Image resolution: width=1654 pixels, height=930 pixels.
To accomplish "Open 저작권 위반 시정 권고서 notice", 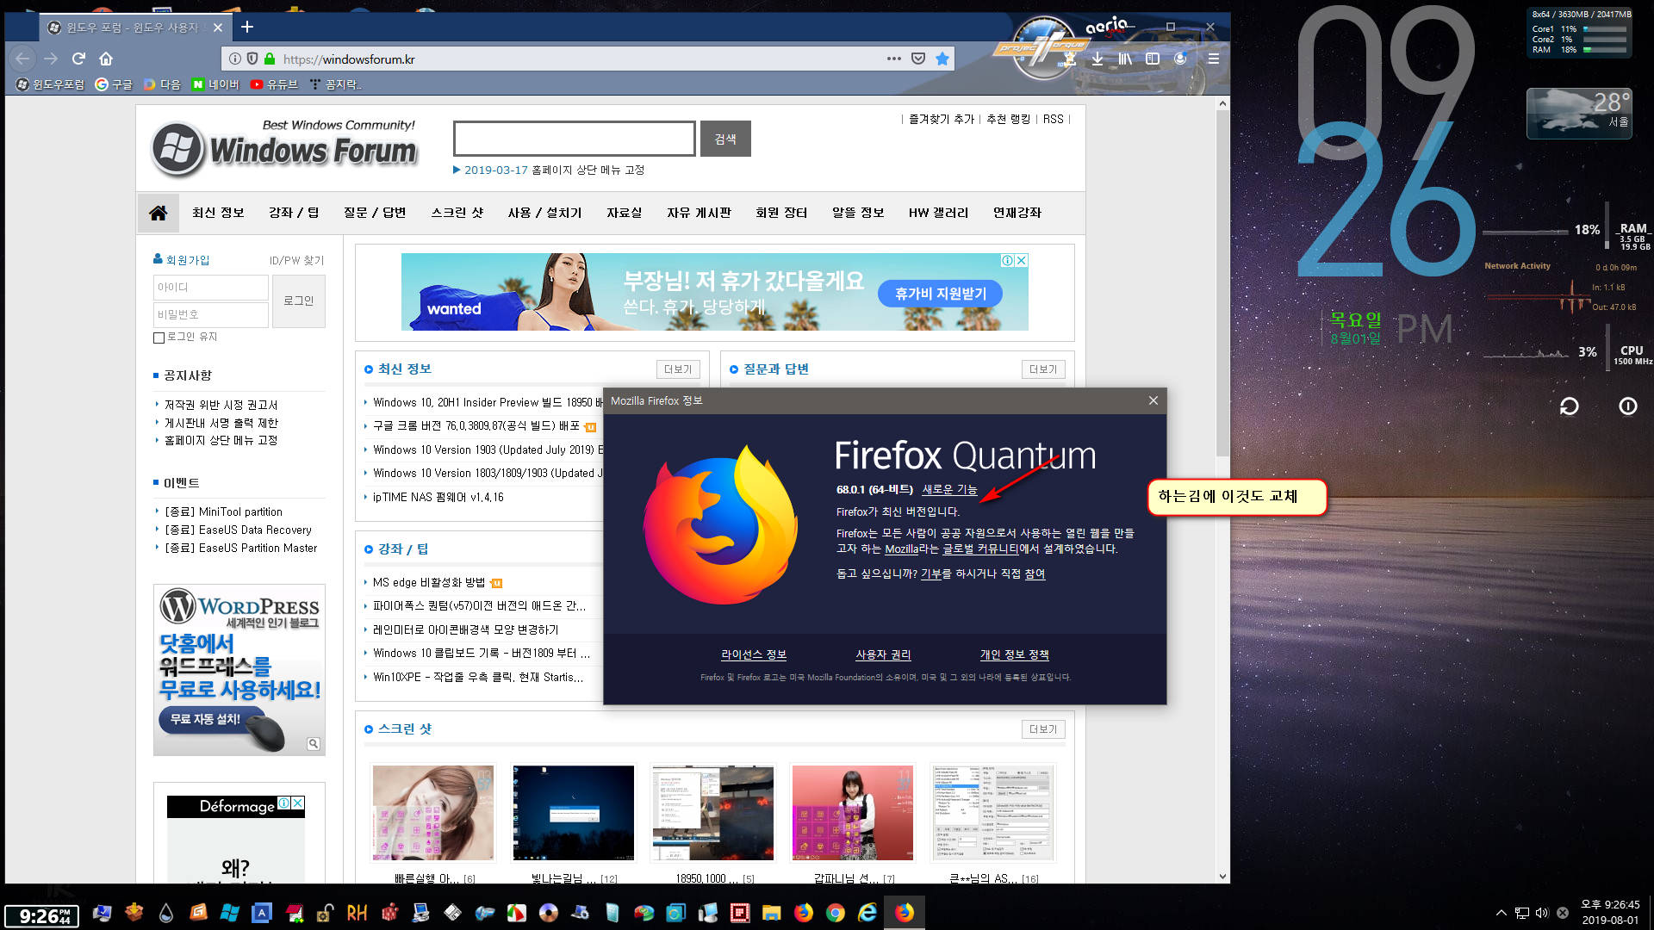I will coord(221,405).
